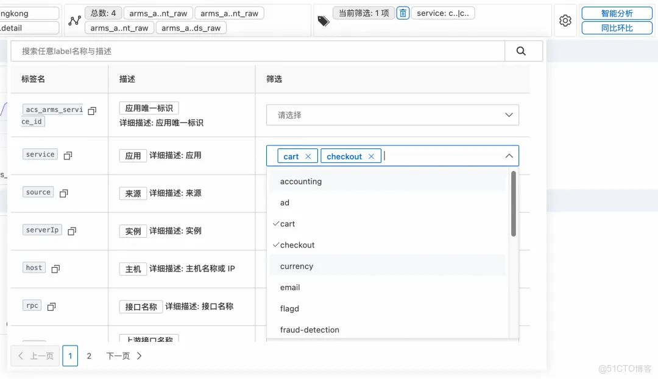Open the settings gear icon

(565, 20)
